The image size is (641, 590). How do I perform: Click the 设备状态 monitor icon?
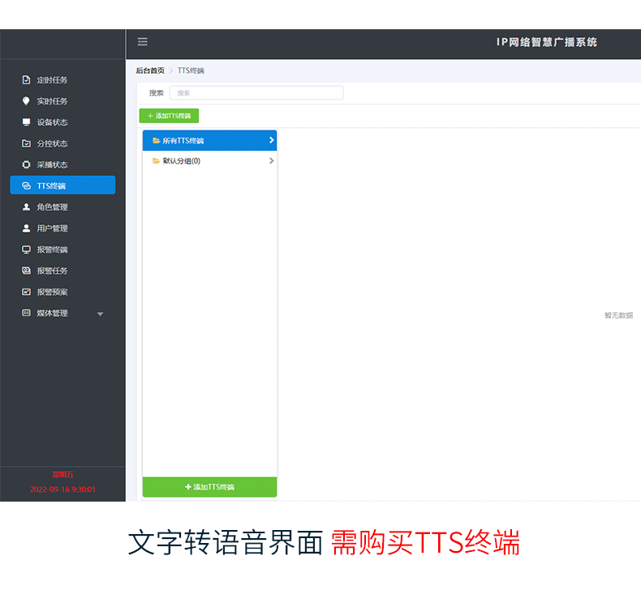(26, 122)
